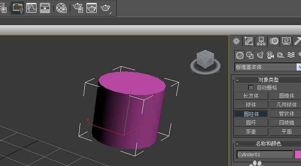Select the magenta cylinder in viewport

pyautogui.click(x=129, y=111)
